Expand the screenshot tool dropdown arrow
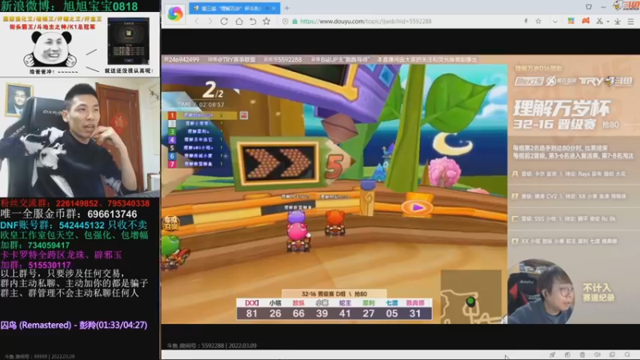The height and width of the screenshot is (360, 640). pos(608,22)
